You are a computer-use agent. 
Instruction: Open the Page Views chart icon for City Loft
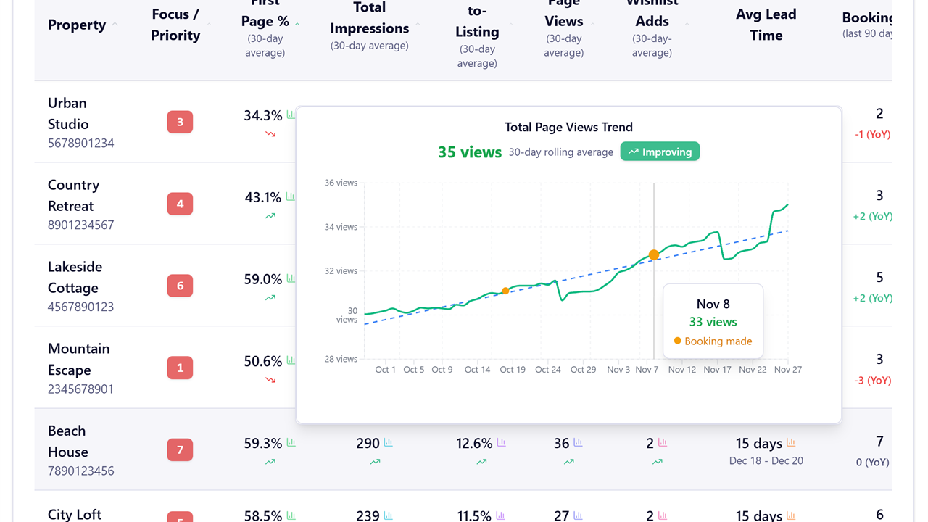(x=578, y=515)
